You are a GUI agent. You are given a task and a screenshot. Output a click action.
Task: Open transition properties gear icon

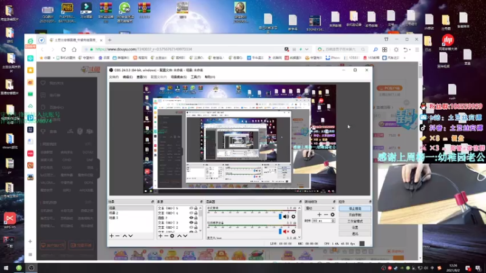click(332, 215)
